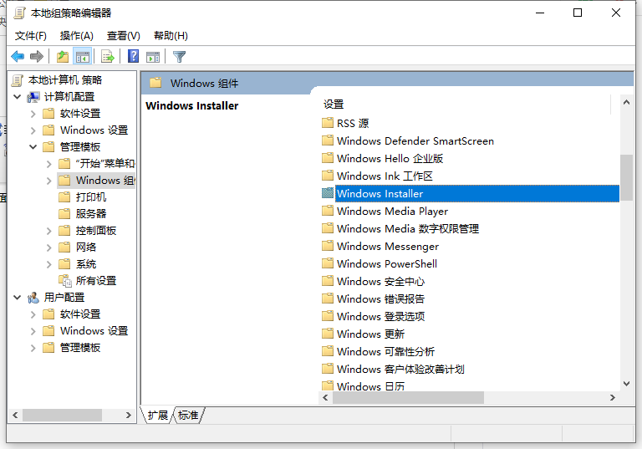Select 所有设置 in the tree

coord(95,281)
